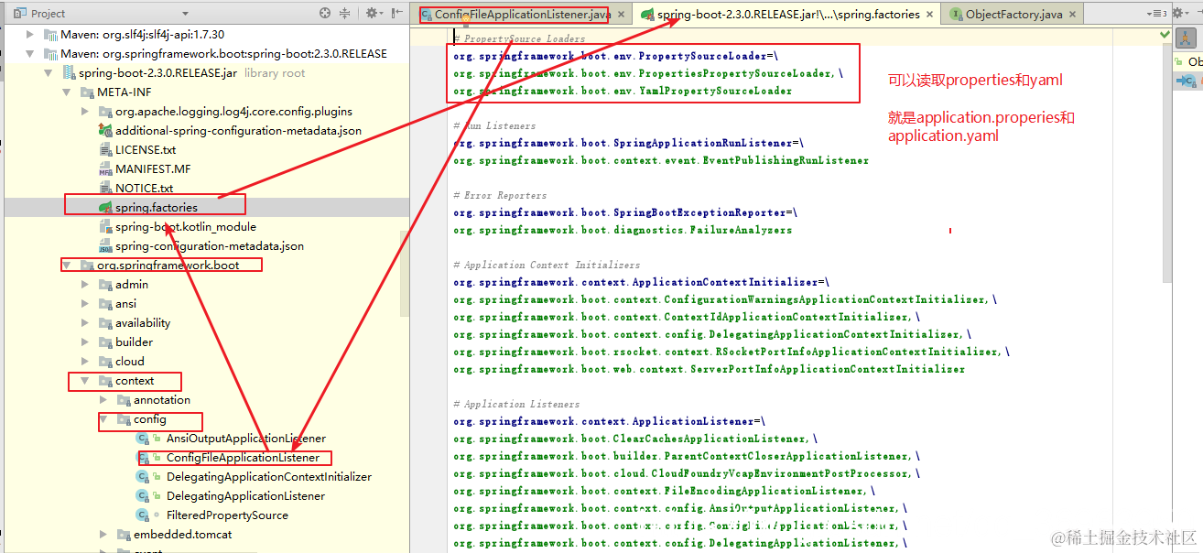Viewport: 1203px width, 553px height.
Task: Select the availability package
Action: pos(143,322)
